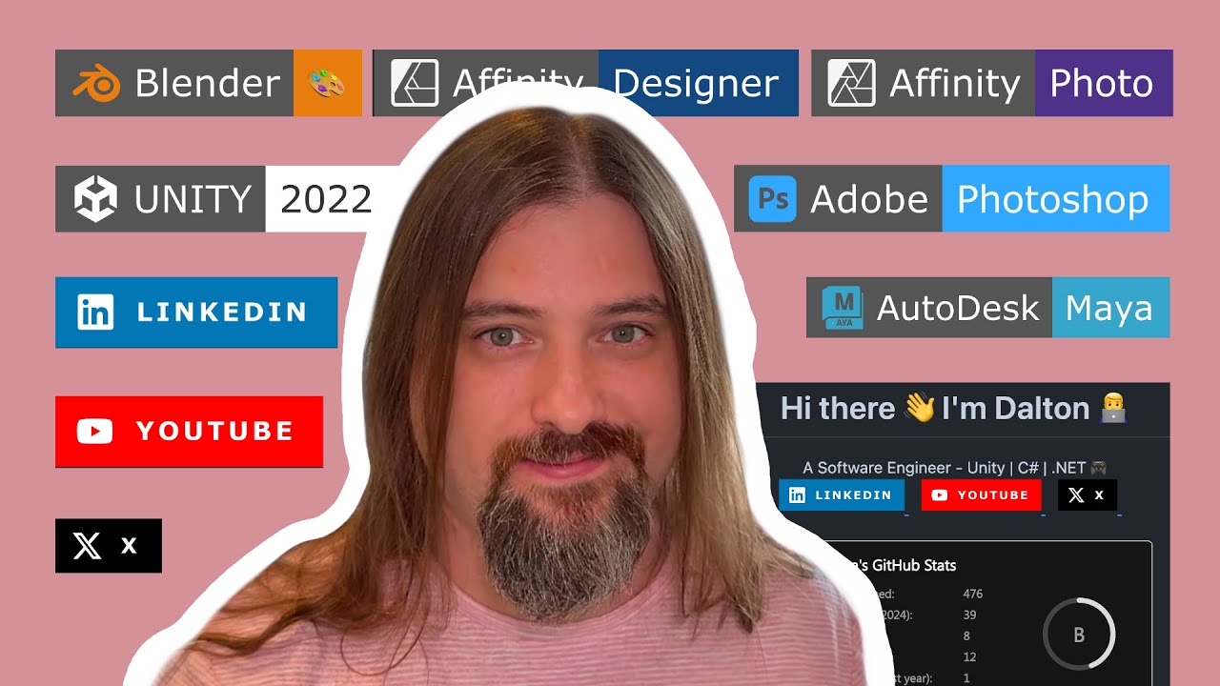Click the 'AutoDesk' text label
Screen dimensions: 1220x686
pyautogui.click(x=958, y=308)
